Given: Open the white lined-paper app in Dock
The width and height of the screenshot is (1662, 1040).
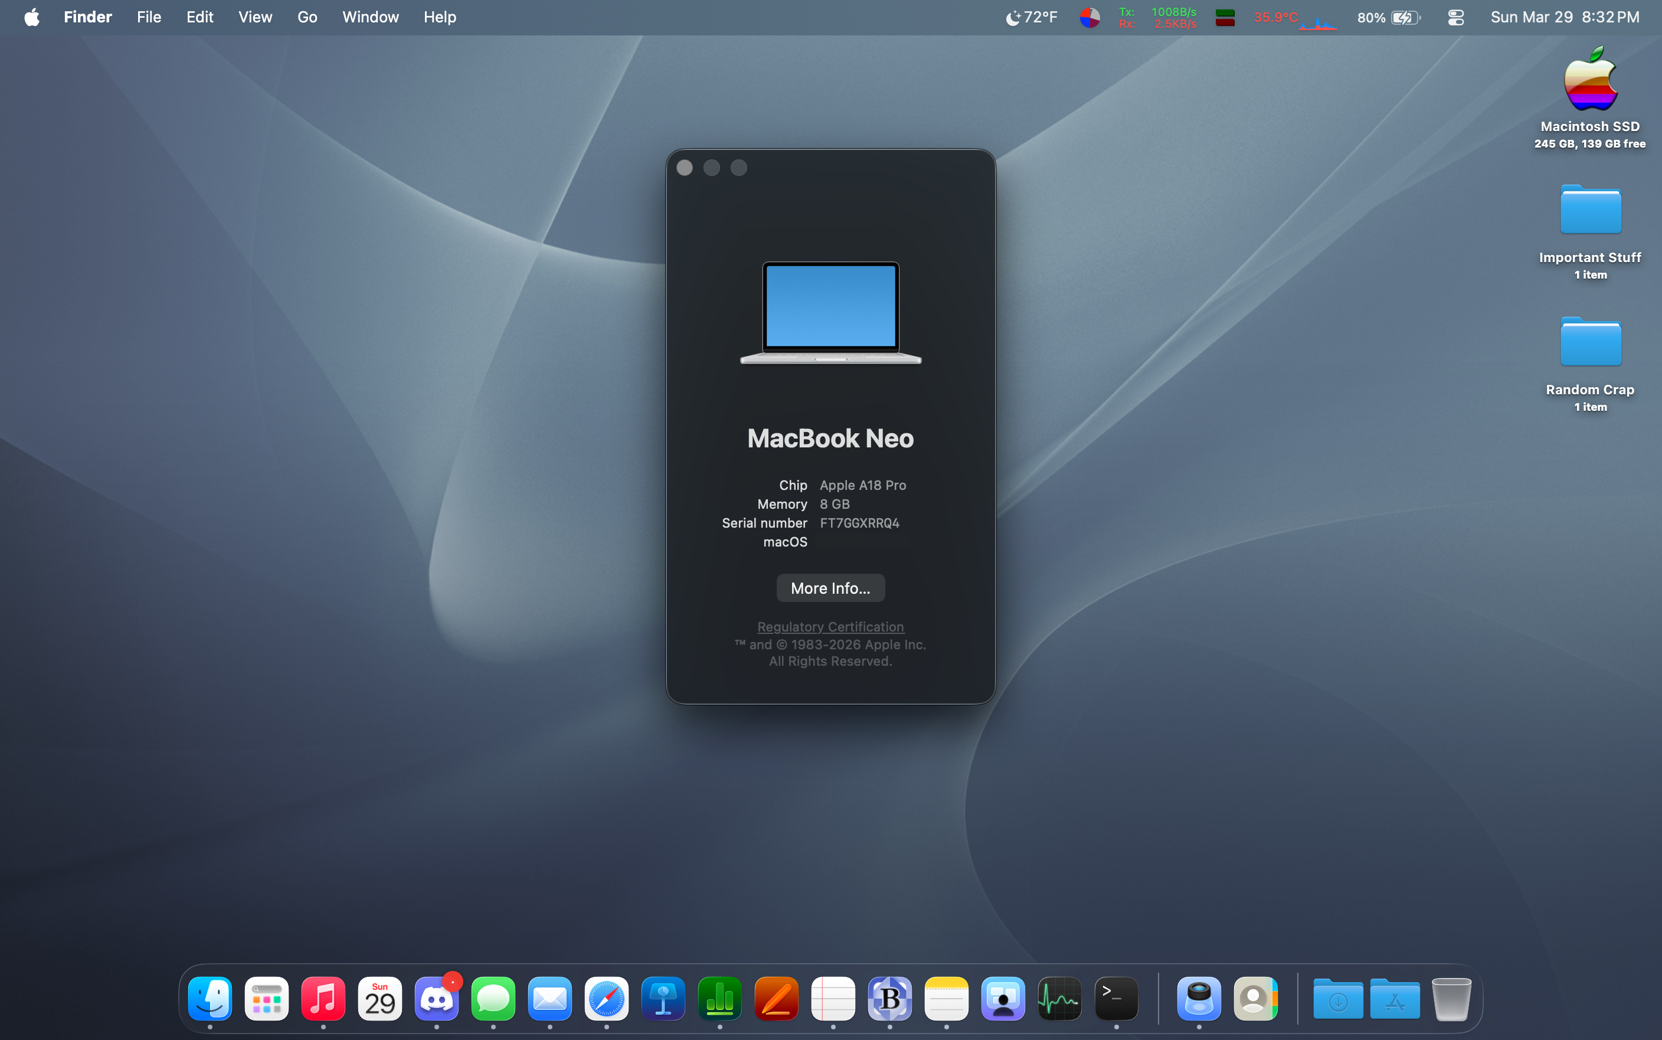Looking at the screenshot, I should (x=833, y=999).
